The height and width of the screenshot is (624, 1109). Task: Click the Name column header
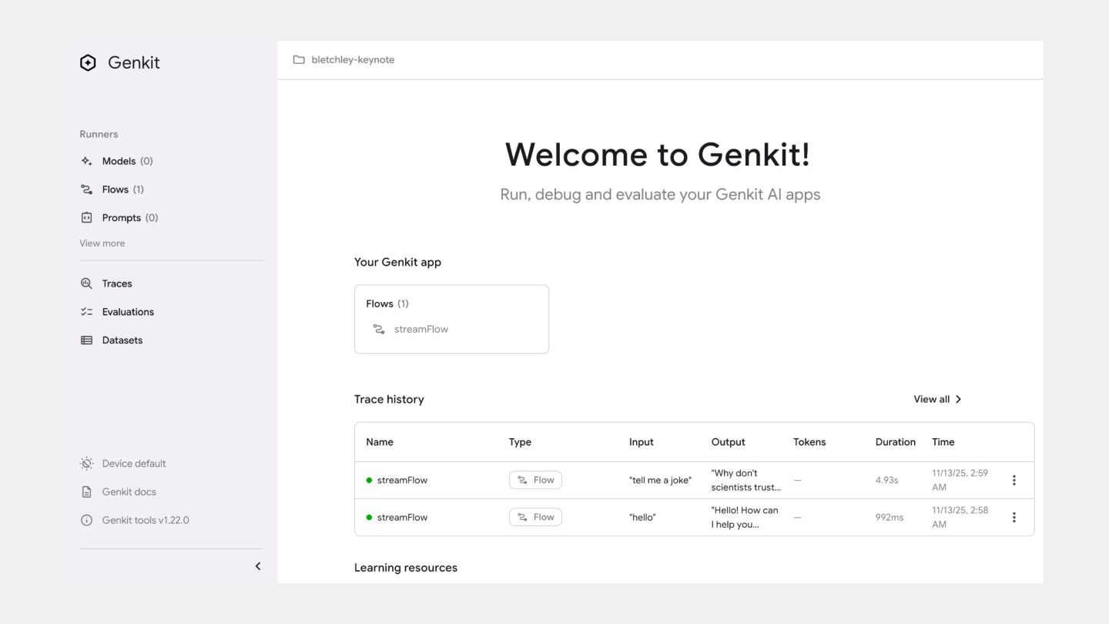tap(380, 442)
